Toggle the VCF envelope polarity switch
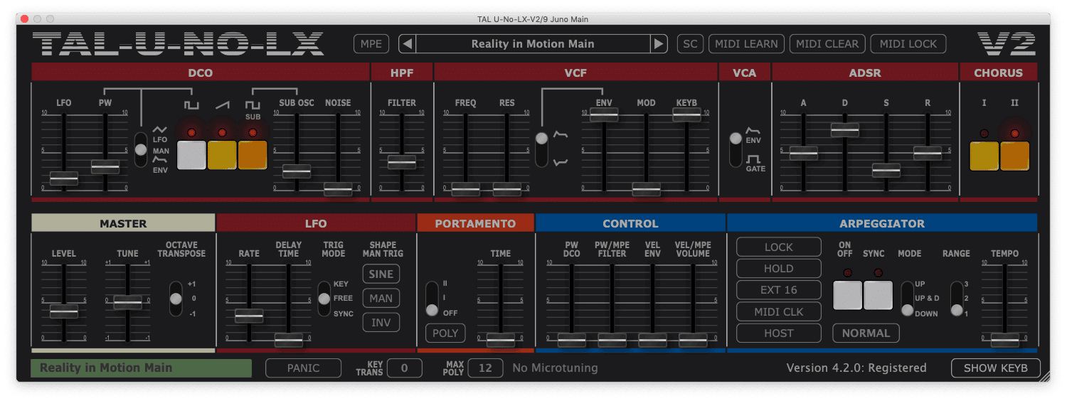 (x=542, y=149)
